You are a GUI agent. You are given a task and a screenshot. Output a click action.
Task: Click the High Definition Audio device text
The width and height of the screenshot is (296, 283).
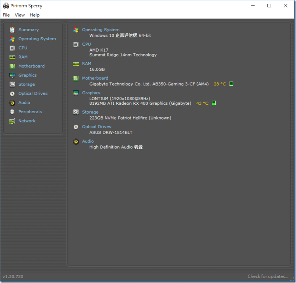[116, 147]
